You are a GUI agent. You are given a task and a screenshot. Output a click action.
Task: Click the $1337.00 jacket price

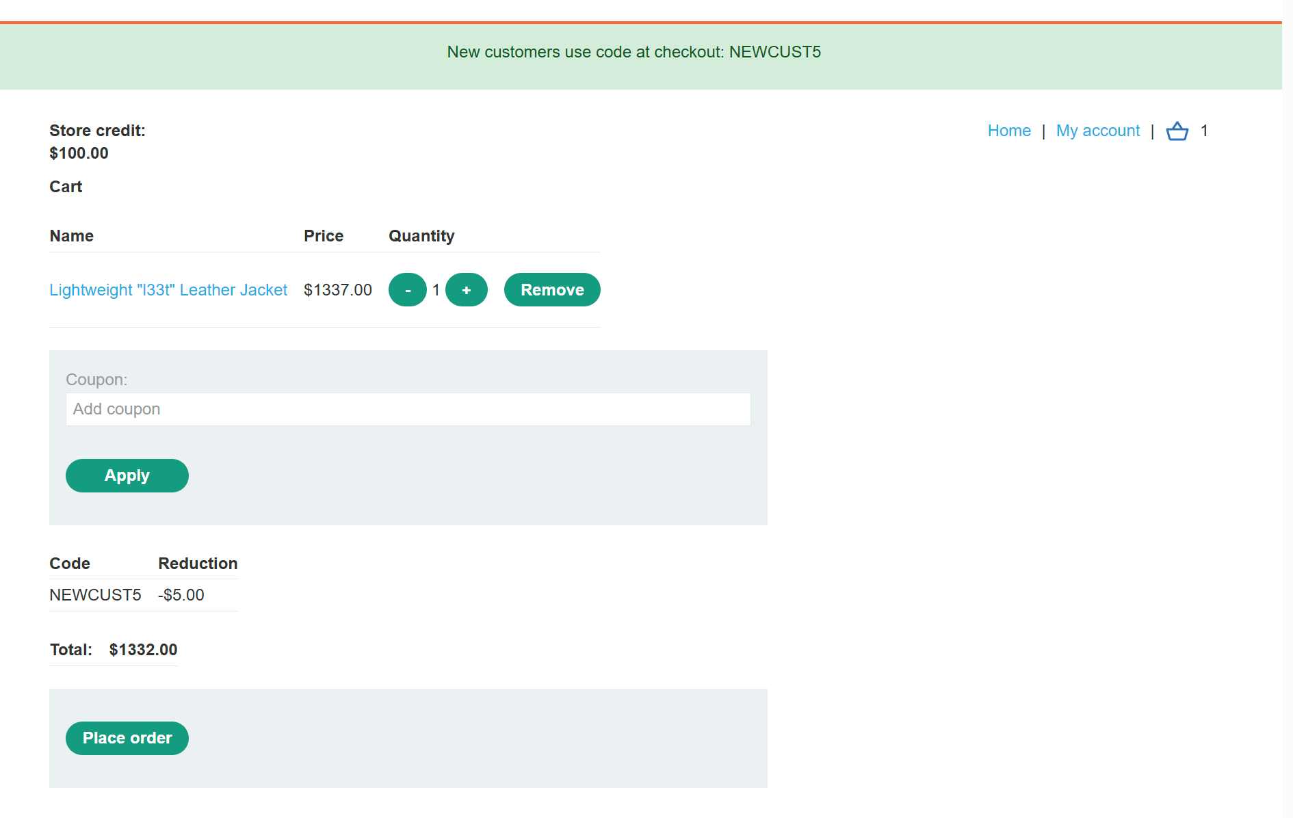coord(338,290)
